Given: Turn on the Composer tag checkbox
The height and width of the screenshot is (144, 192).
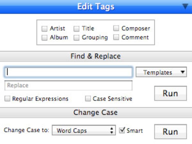Looking at the screenshot, I should [116, 28].
